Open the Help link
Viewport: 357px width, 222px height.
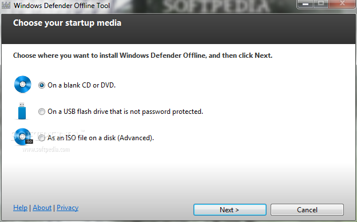[20, 208]
